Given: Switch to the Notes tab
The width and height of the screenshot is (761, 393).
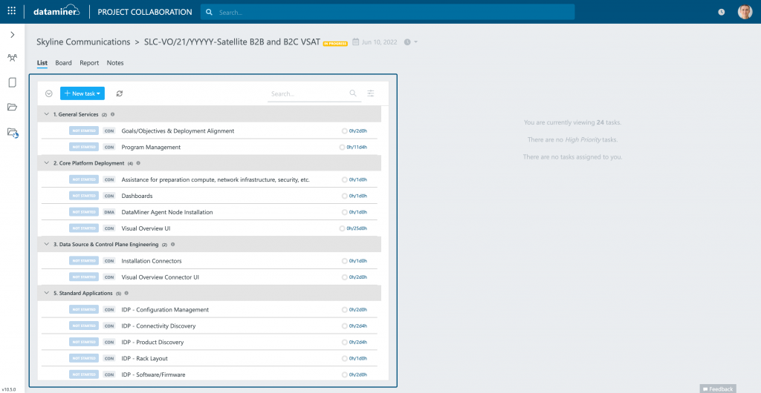Looking at the screenshot, I should (115, 63).
